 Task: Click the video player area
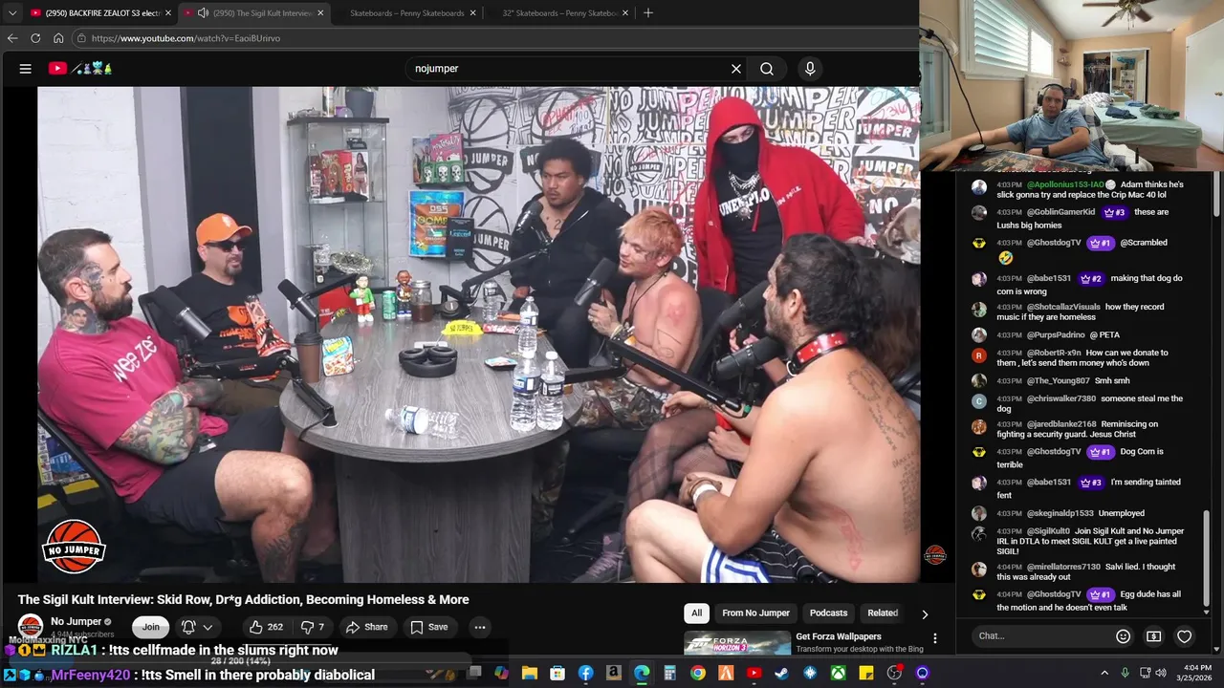[478, 334]
